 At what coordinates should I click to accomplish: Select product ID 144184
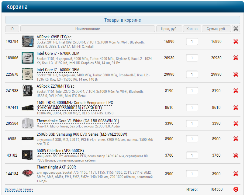tap(12, 174)
